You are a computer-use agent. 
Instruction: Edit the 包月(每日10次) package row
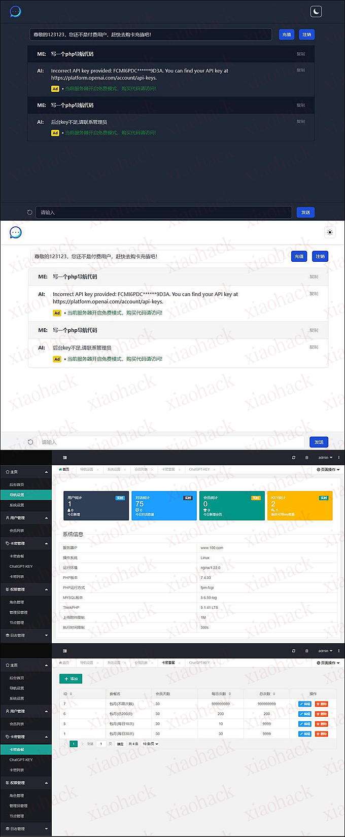305,724
